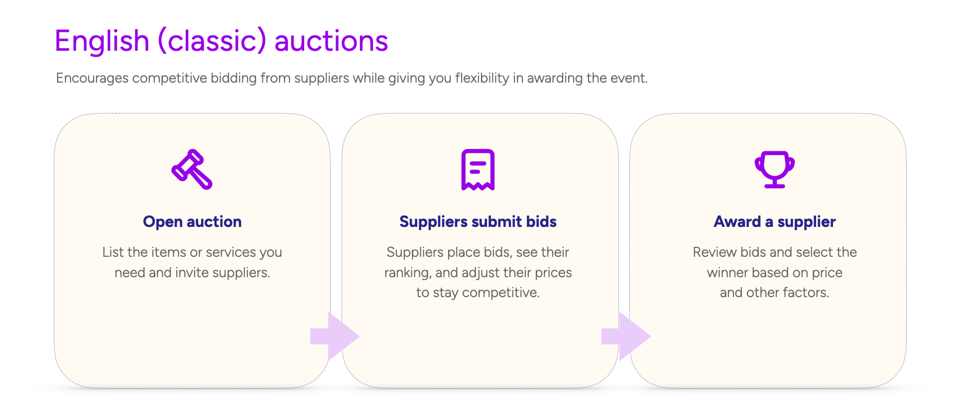
Task: Click the 'to stay competitive.' text line
Action: click(478, 293)
